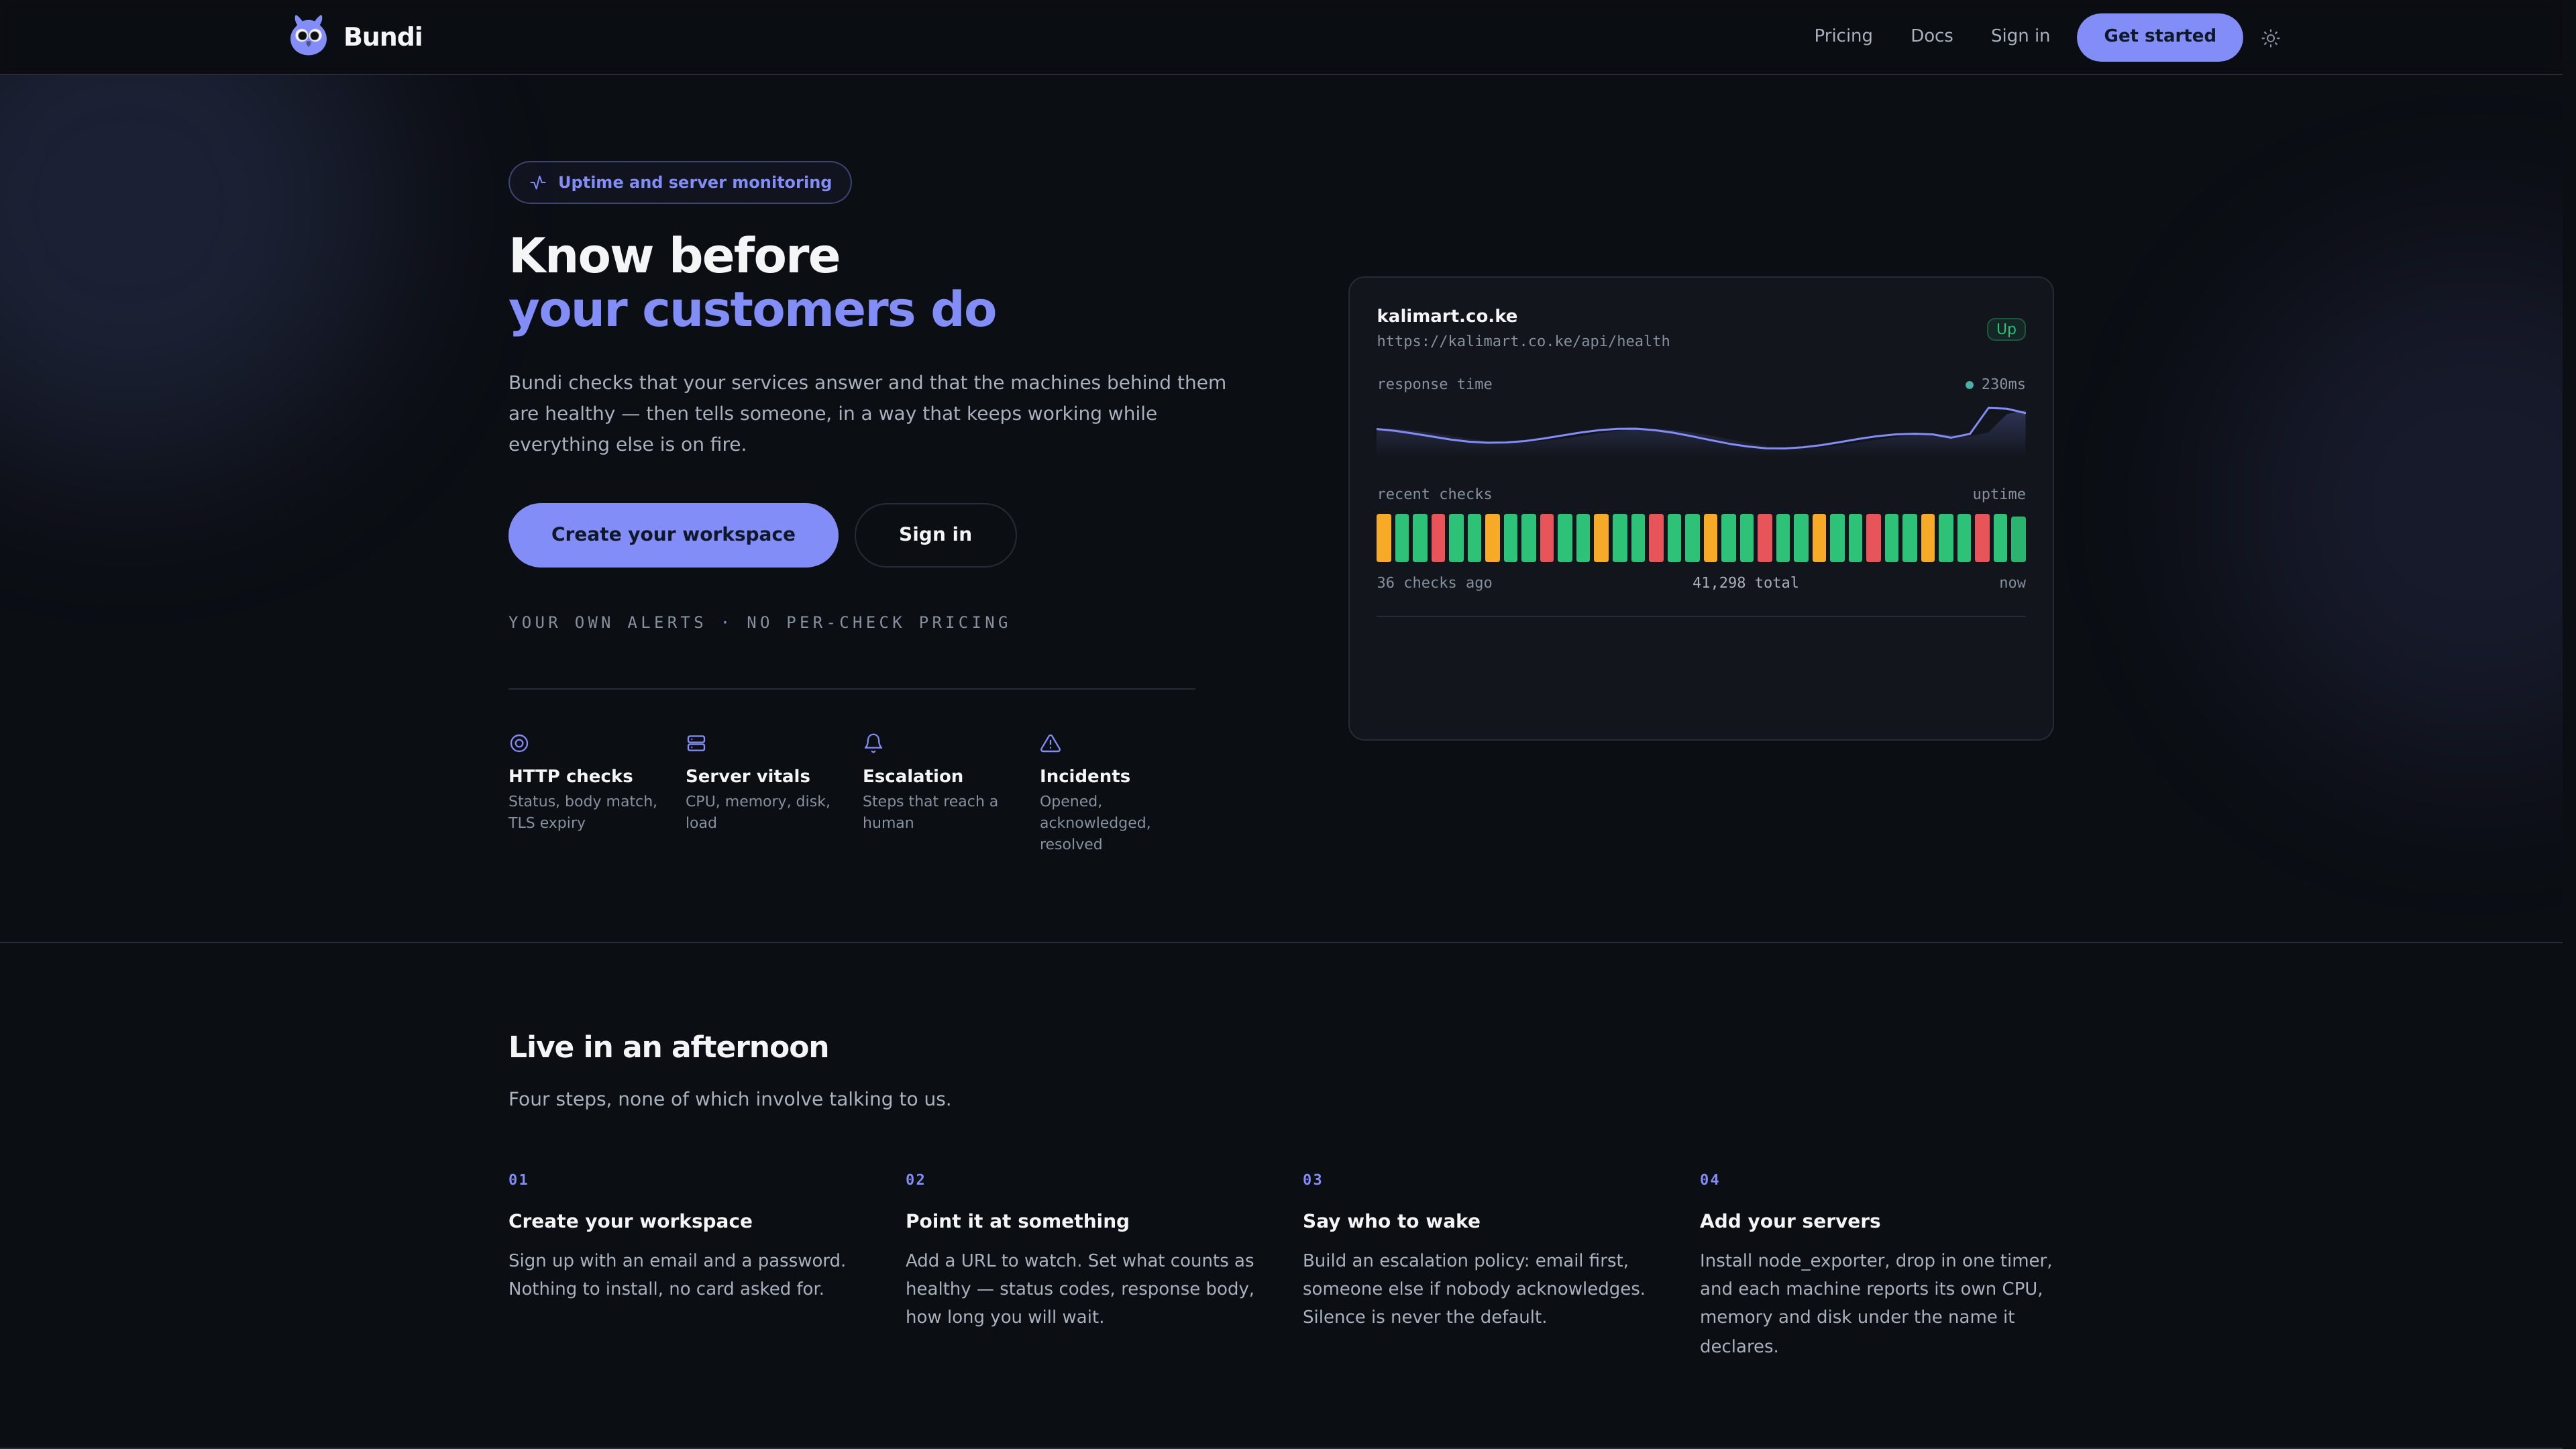Click the response time line chart
Viewport: 2576px width, 1449px height.
click(x=1701, y=430)
